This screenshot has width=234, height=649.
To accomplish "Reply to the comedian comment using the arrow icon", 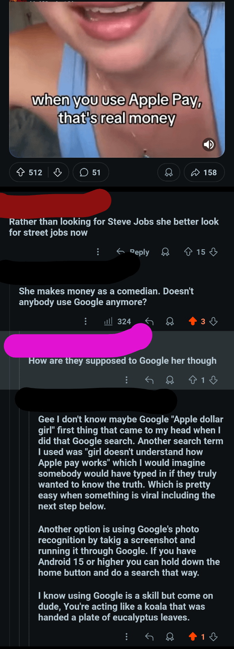I will point(149,321).
